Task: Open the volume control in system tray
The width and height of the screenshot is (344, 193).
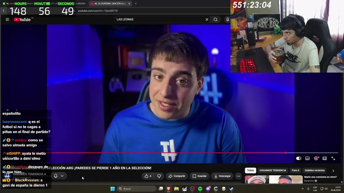Action: click(x=326, y=189)
